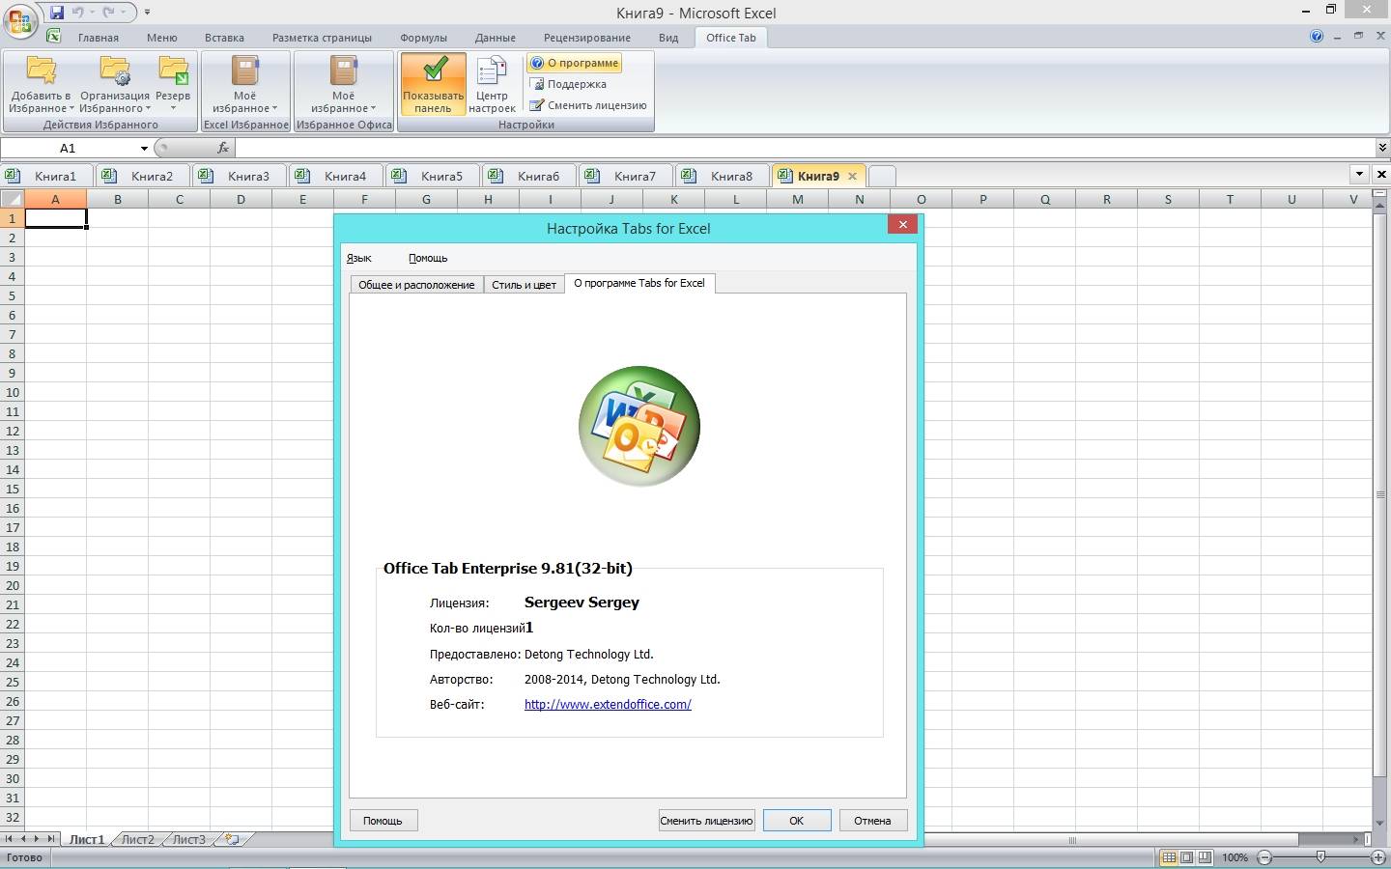
Task: Open Язык menu in dialog
Action: (358, 258)
